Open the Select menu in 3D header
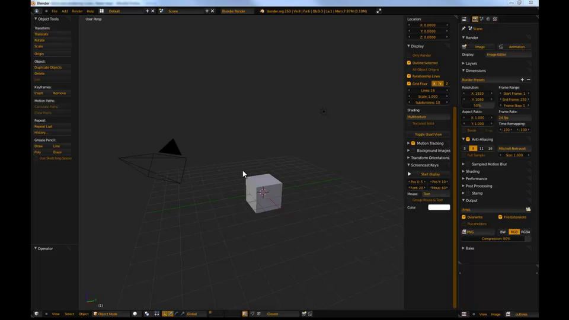The image size is (569, 320). click(69, 314)
